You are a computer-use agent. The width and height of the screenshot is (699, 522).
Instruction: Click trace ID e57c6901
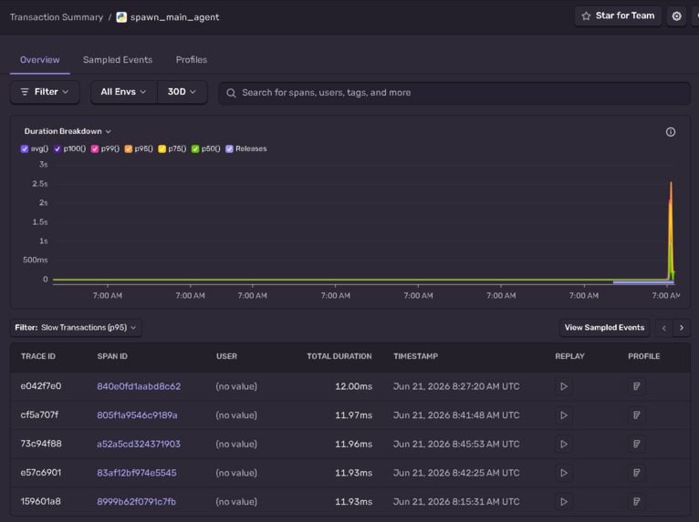pyautogui.click(x=40, y=473)
